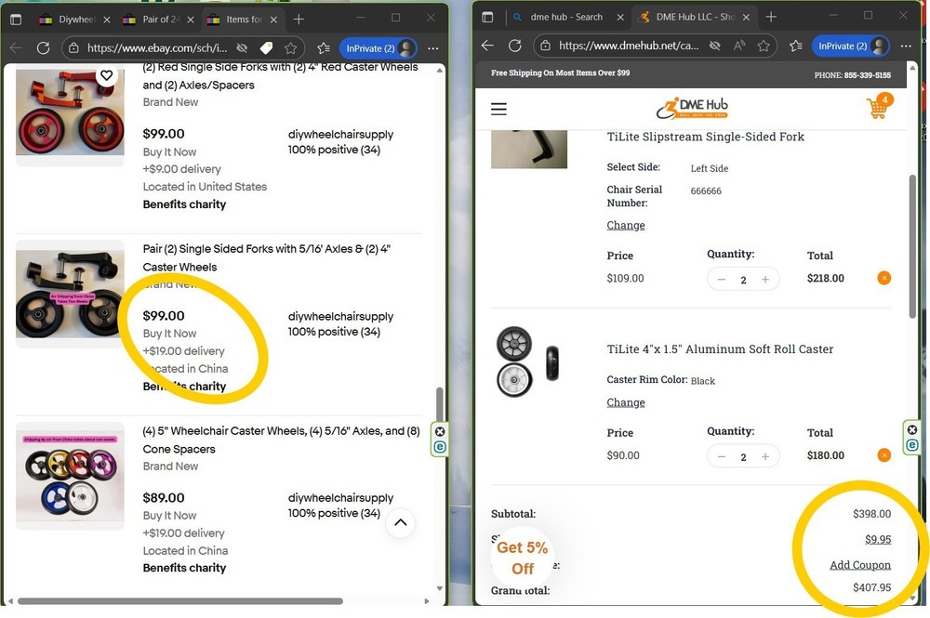Click phone number 855-339-5155
Image resolution: width=930 pixels, height=618 pixels.
tap(867, 75)
